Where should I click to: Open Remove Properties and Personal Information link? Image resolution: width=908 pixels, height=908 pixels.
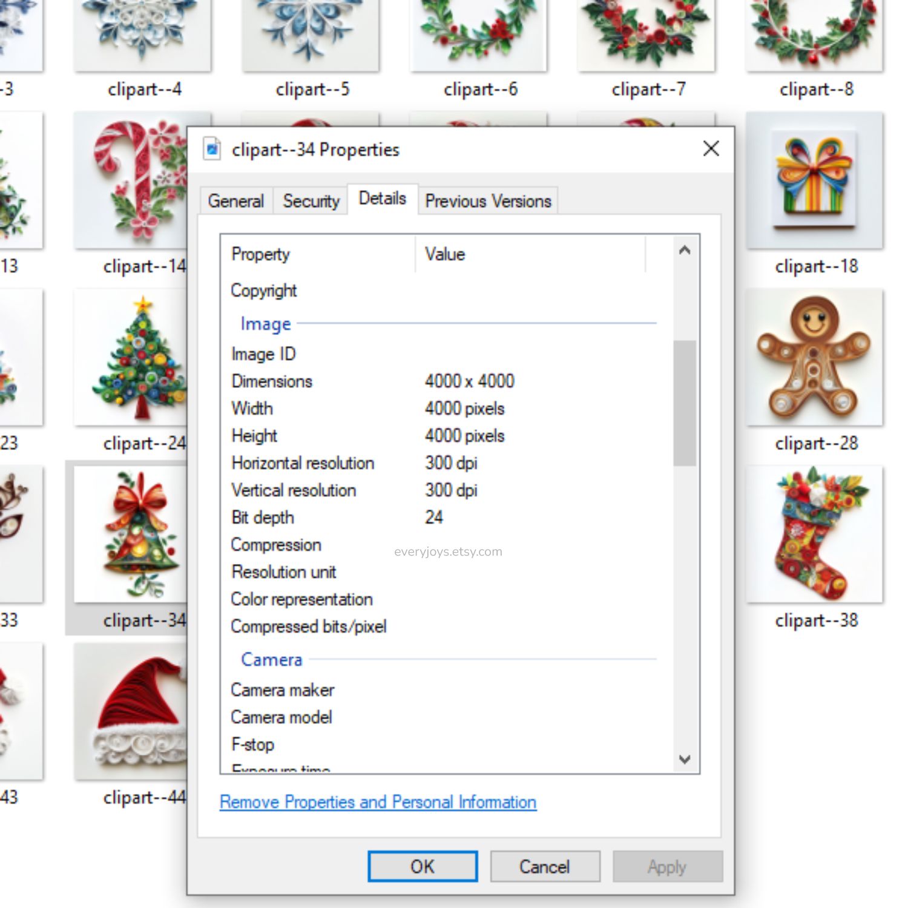378,801
